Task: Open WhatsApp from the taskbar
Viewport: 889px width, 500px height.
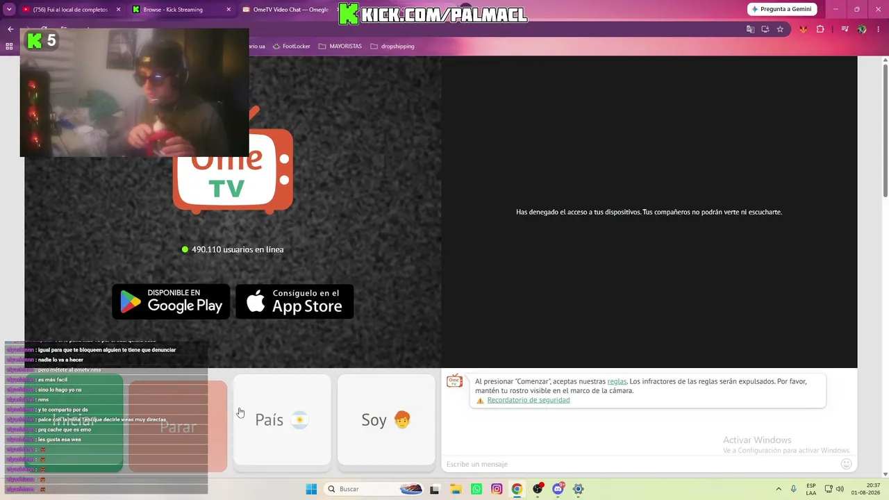Action: pyautogui.click(x=476, y=489)
